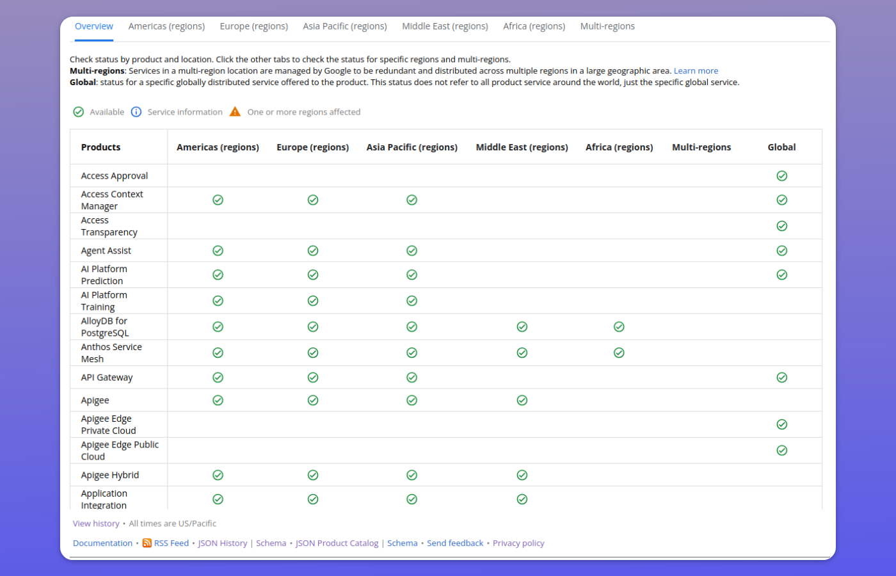This screenshot has height=576, width=896.
Task: Click AlloyDB for PostgreSQL Africa checkmark
Action: 619,327
